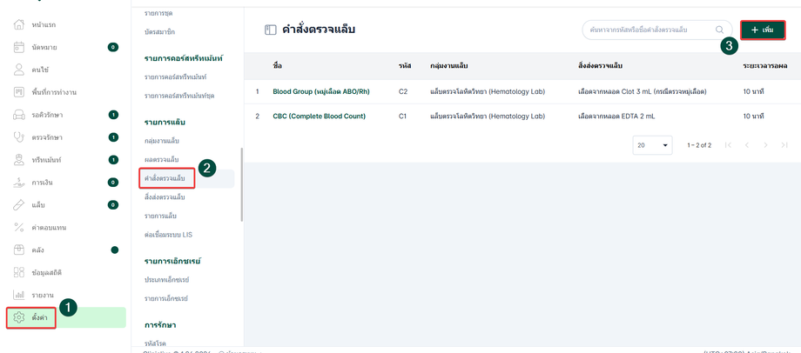The height and width of the screenshot is (353, 801).
Task: Click code cell C2
Action: coord(402,92)
